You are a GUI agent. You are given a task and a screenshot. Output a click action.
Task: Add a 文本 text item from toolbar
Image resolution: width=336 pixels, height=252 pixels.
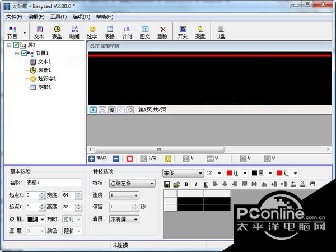click(39, 32)
